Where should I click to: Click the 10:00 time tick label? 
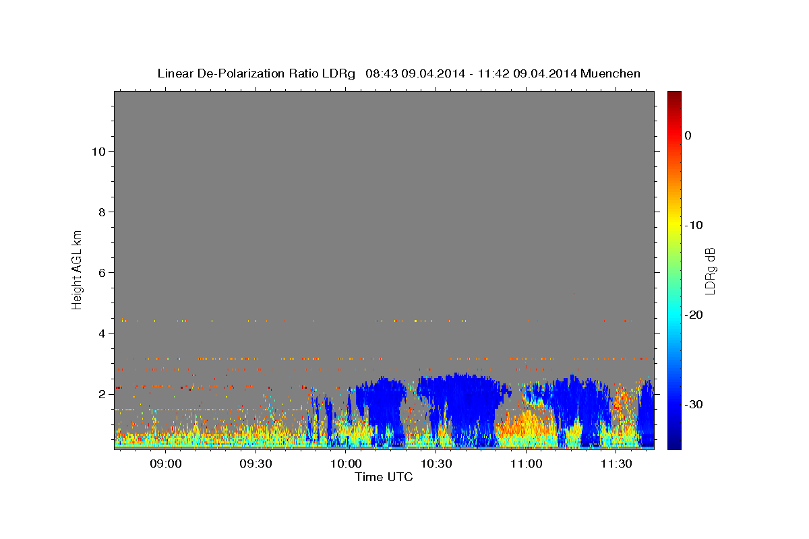click(x=346, y=464)
